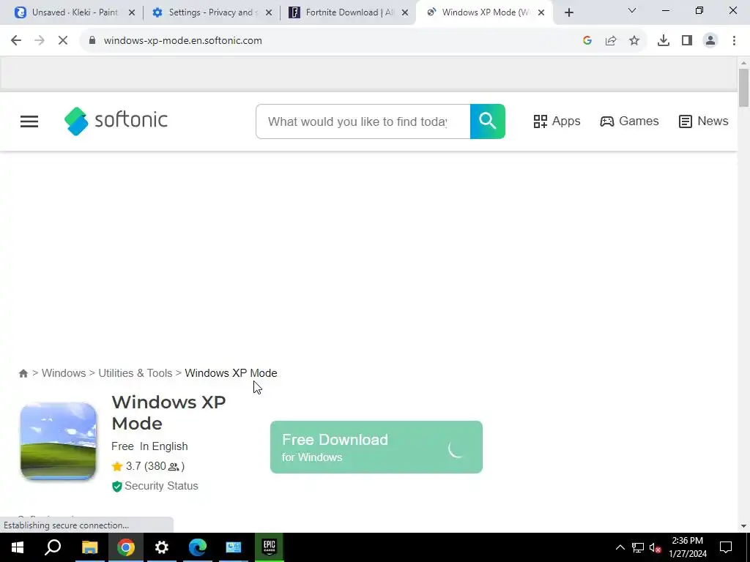
Task: Open Windows taskbar search
Action: click(x=53, y=547)
